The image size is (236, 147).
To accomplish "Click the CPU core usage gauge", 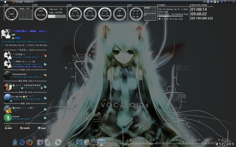I will 11,14.
